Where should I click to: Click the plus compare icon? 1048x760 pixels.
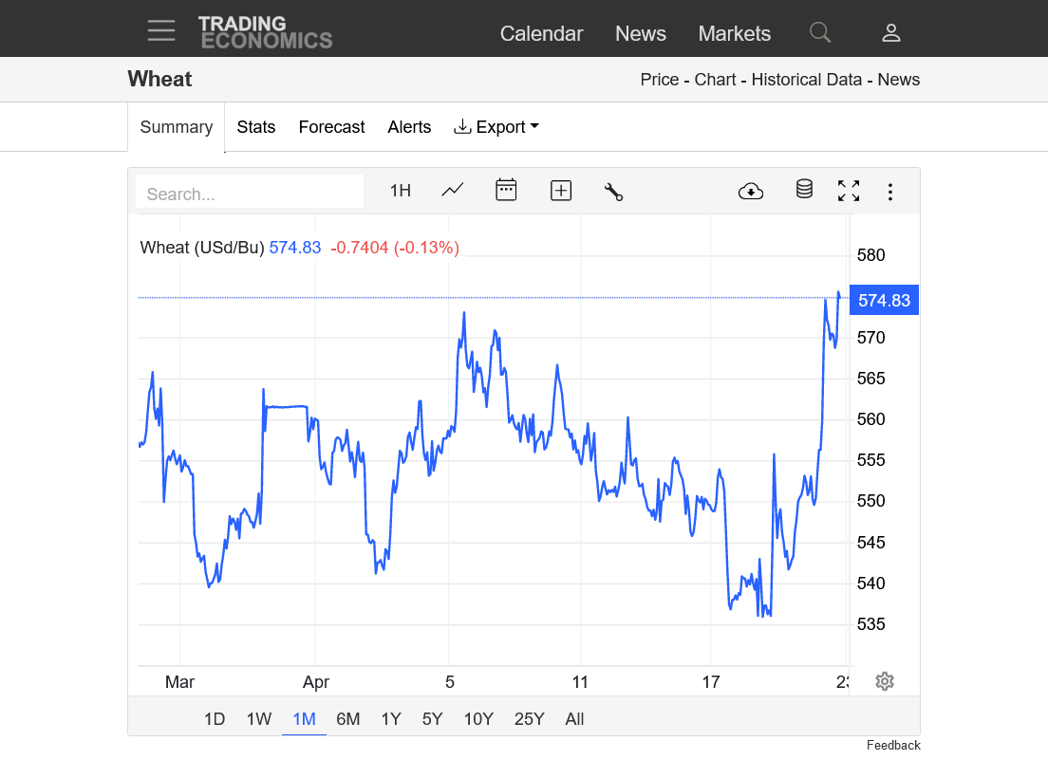coord(561,191)
